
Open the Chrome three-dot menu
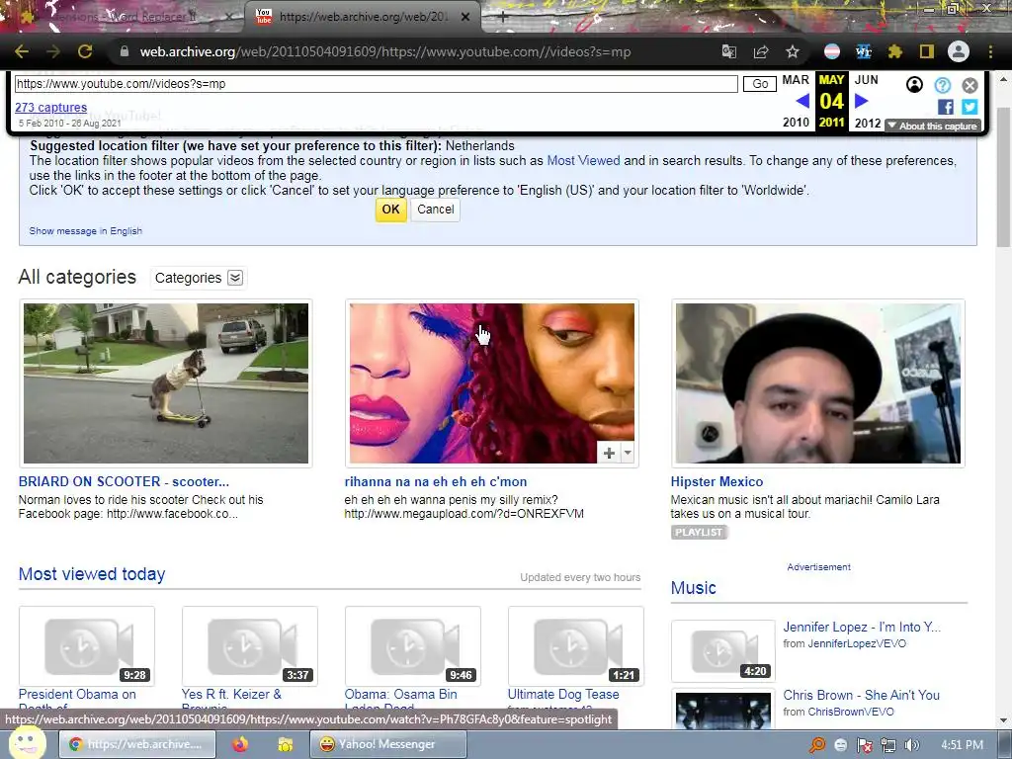(x=990, y=51)
